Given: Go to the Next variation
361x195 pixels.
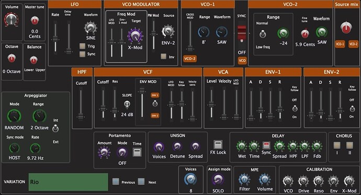Looking at the screenshot, I should [141, 181].
